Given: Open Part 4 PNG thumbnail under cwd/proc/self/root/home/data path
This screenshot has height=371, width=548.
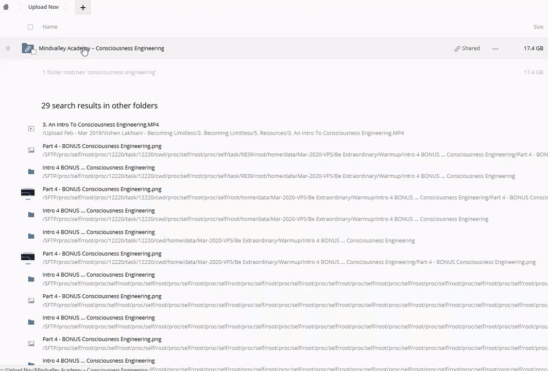Looking at the screenshot, I should [x=28, y=193].
